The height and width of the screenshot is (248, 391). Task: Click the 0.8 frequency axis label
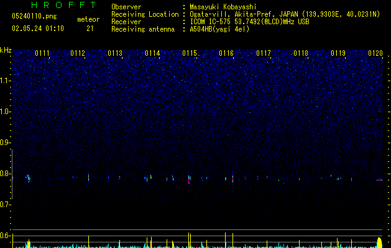tap(6, 174)
